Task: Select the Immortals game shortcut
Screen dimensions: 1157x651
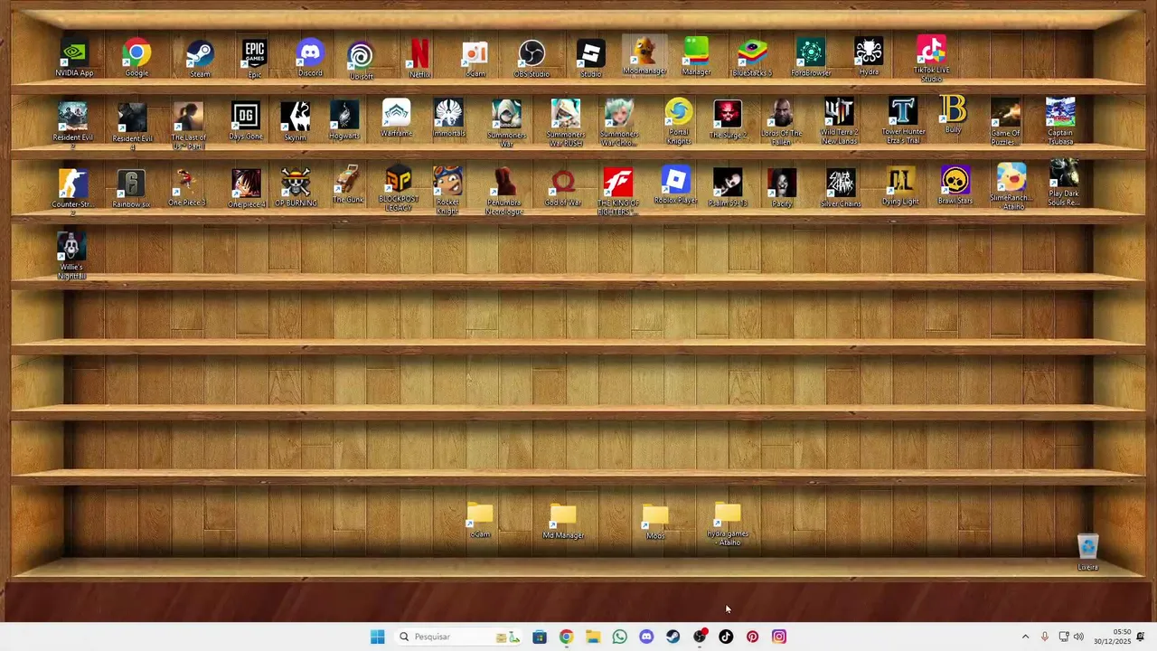Action: point(449,119)
